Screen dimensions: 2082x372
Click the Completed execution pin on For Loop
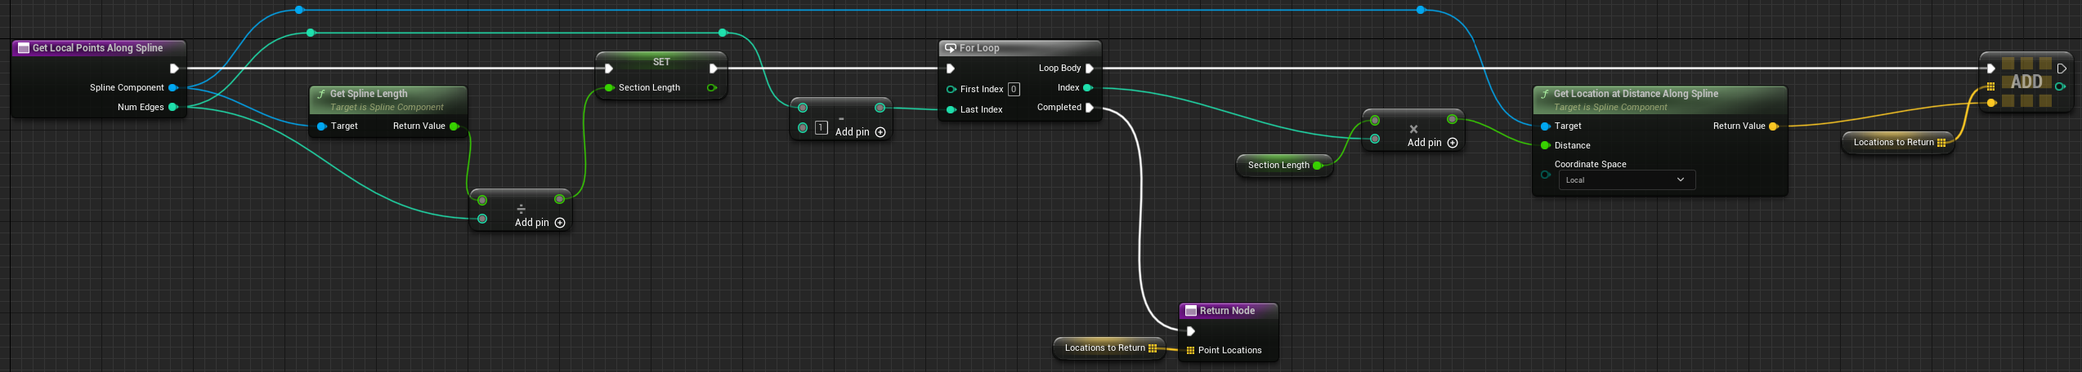pos(1090,108)
